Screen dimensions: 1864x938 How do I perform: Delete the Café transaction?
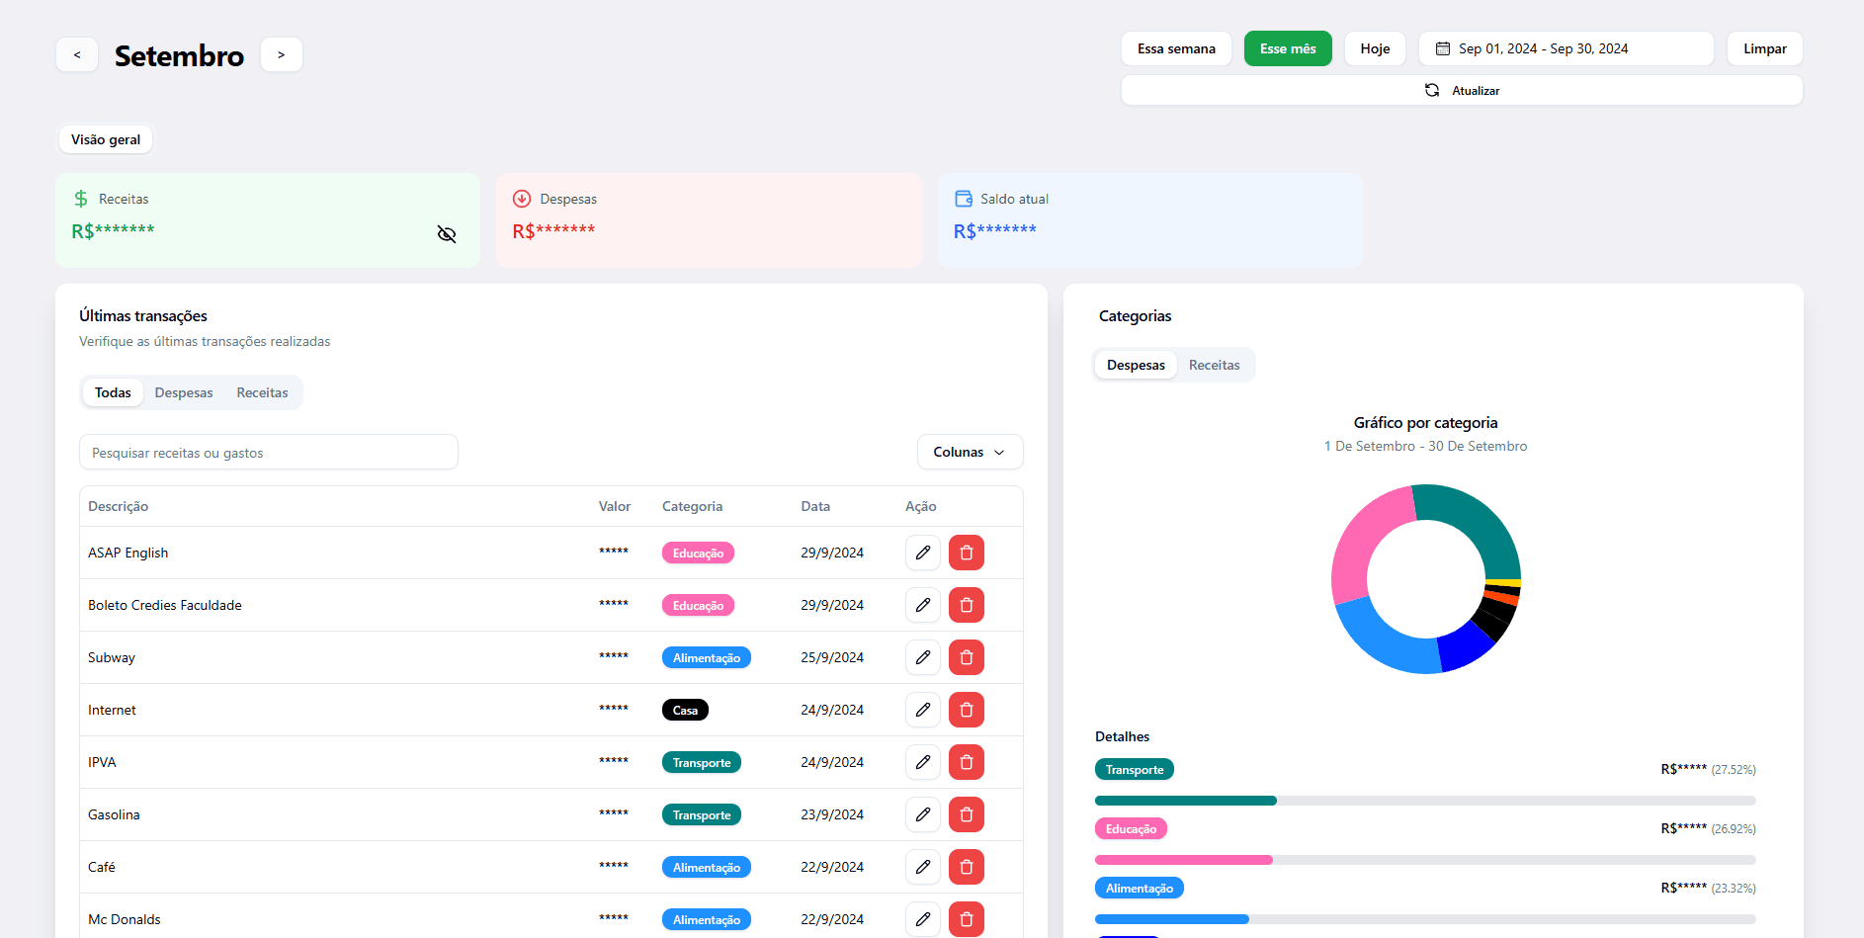967,867
